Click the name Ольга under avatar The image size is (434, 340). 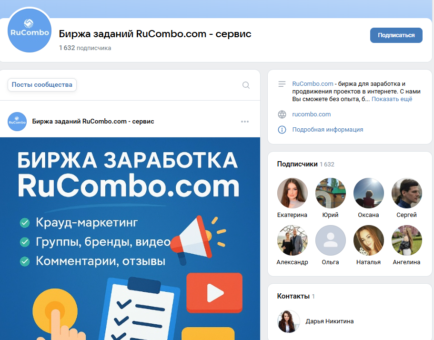(x=331, y=262)
